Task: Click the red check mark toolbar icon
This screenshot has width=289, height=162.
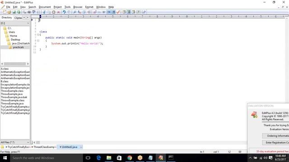Action: point(118,12)
